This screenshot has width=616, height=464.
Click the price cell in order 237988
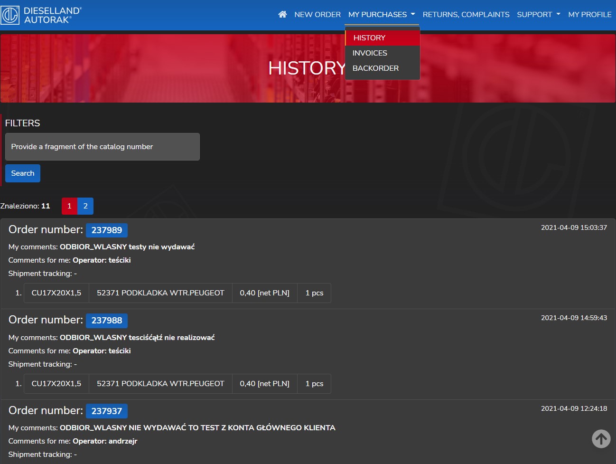pyautogui.click(x=265, y=384)
